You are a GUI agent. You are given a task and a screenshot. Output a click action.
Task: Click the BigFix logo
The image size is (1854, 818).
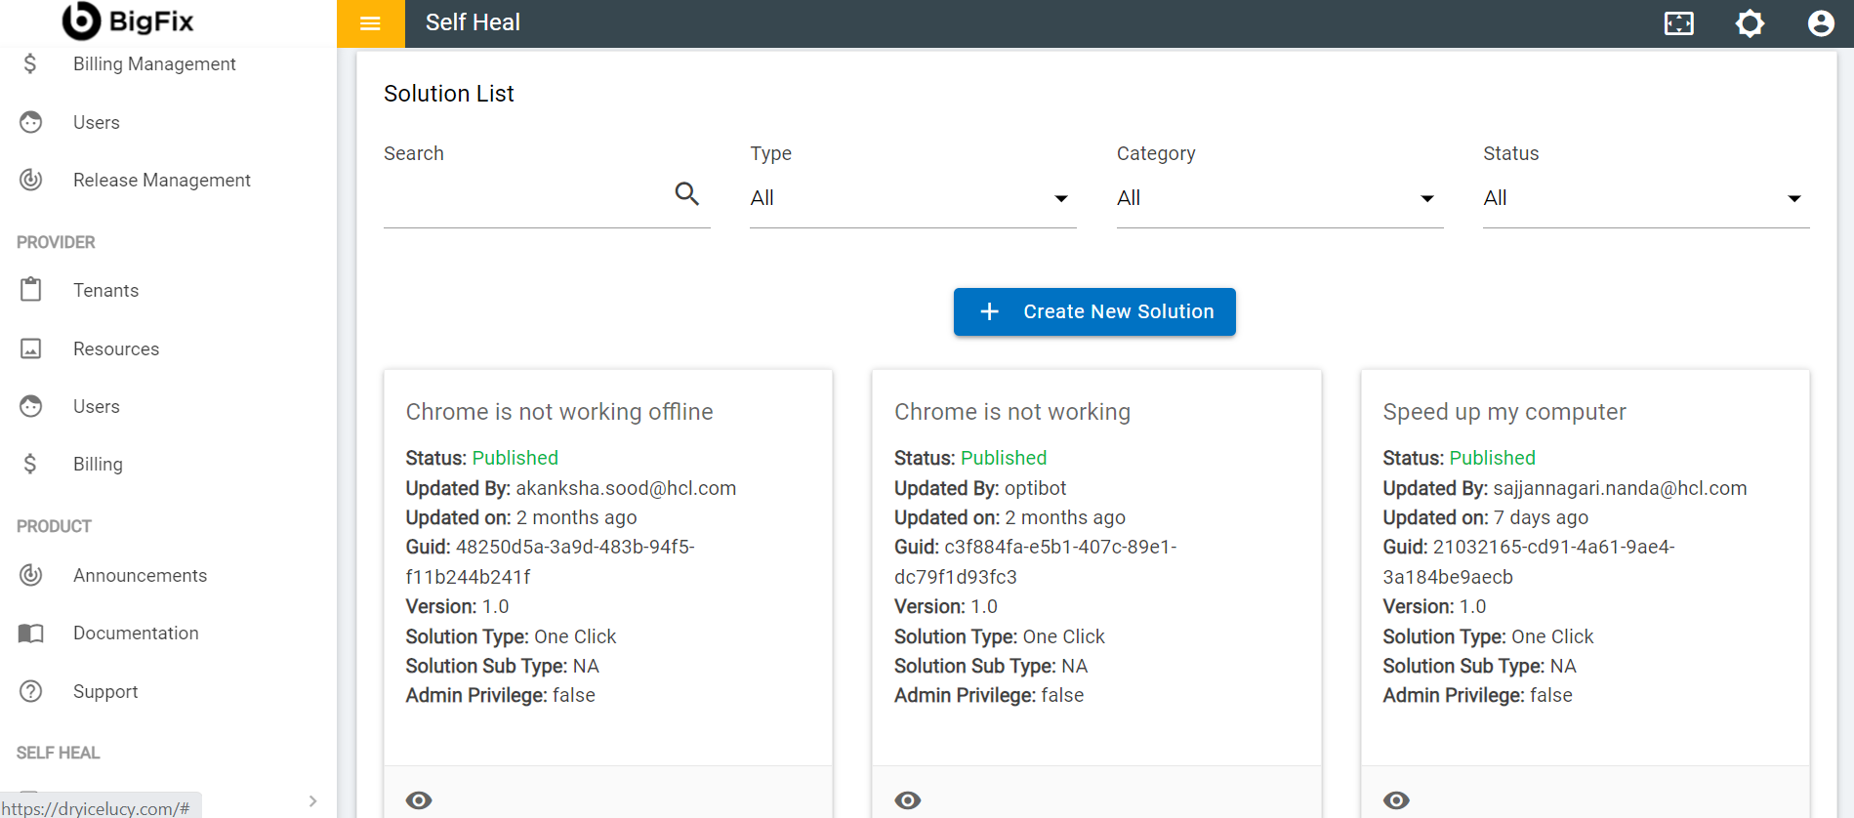tap(128, 20)
